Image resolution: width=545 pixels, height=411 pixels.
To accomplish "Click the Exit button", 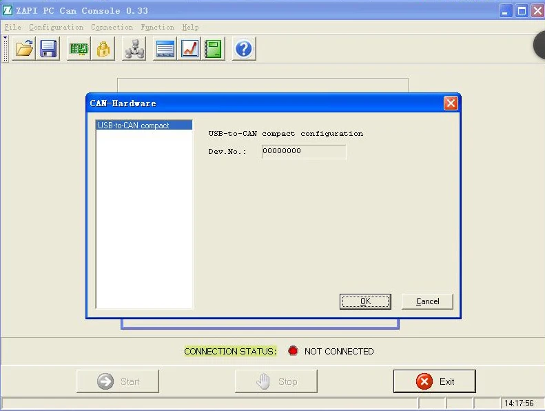I will (x=435, y=381).
